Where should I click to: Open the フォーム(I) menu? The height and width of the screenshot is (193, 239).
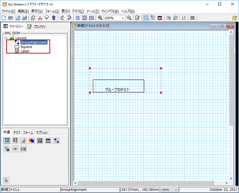52,11
